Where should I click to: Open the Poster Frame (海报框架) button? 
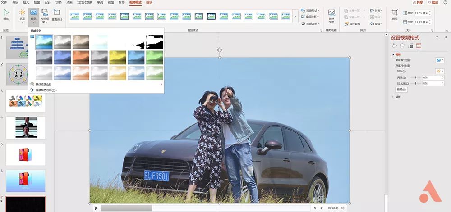tap(45, 16)
